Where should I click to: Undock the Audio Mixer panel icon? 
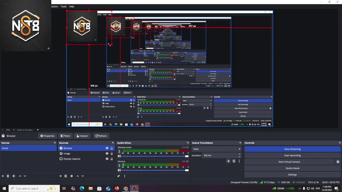[x=188, y=143]
